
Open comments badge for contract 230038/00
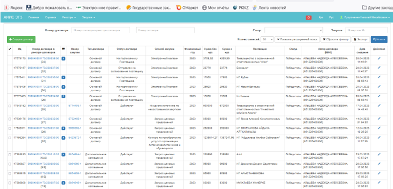coord(64,58)
